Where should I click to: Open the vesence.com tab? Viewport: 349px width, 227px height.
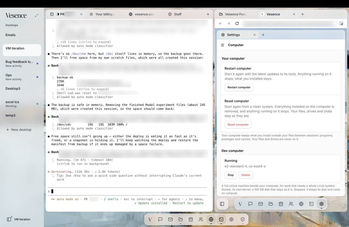(141, 14)
